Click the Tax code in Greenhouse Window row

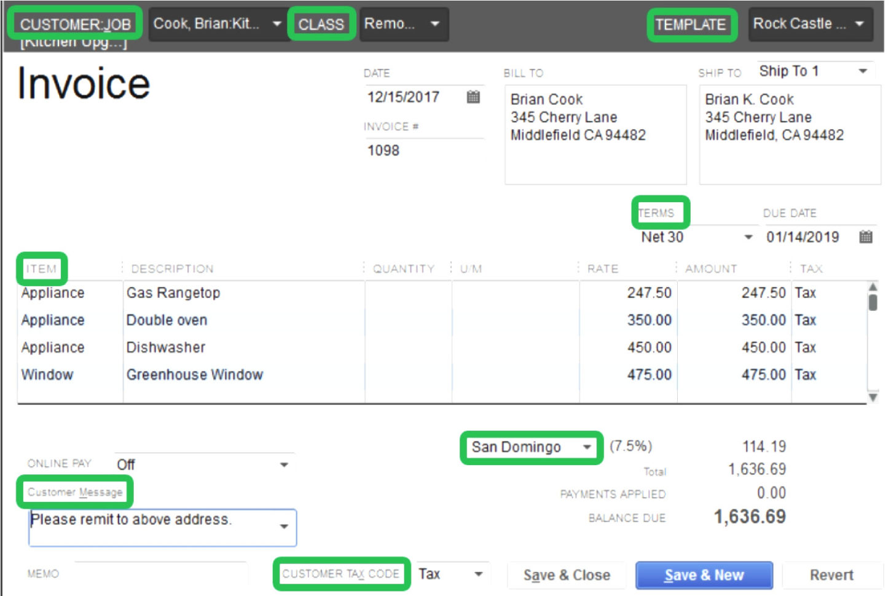805,374
